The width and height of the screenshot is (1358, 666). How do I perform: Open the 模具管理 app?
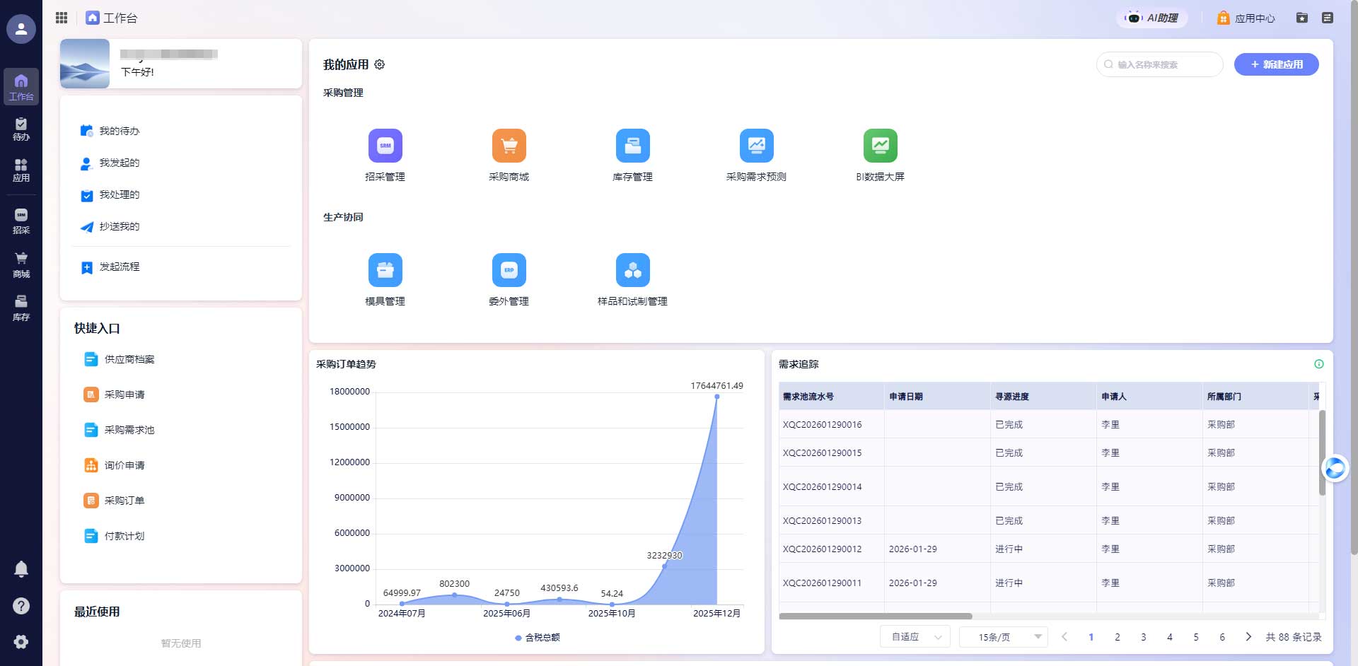tap(385, 270)
